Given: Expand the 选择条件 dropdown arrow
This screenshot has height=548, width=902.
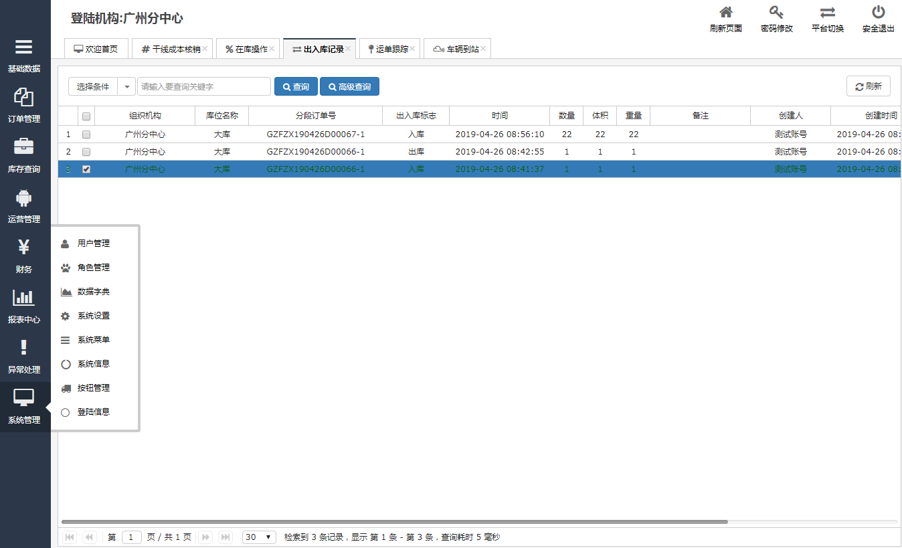Looking at the screenshot, I should tap(126, 87).
